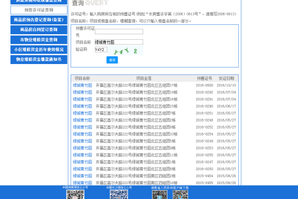This screenshot has height=199, width=298.
Task: Open 小区维修资金历年使用情况
Action: 39,50
